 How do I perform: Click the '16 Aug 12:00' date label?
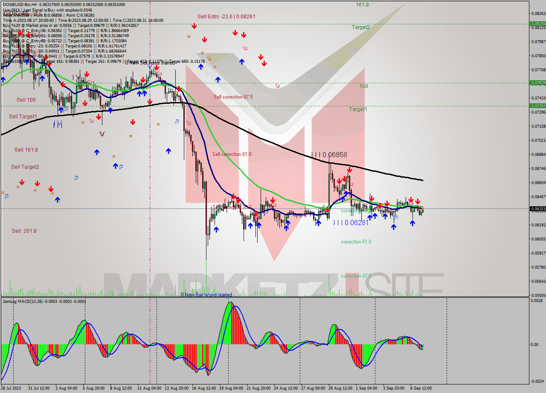204,388
